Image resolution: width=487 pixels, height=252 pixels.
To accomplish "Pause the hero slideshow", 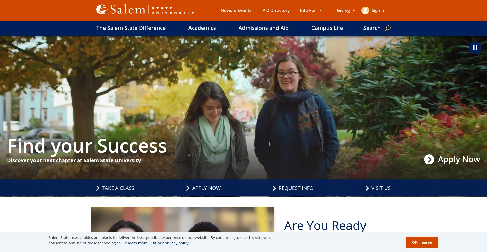I will pos(475,48).
